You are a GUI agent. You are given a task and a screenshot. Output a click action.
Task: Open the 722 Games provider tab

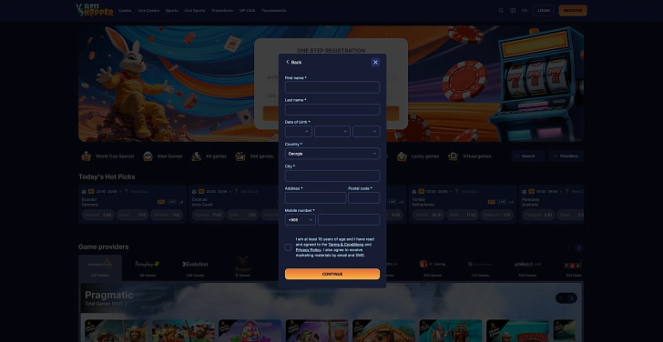[x=480, y=268]
